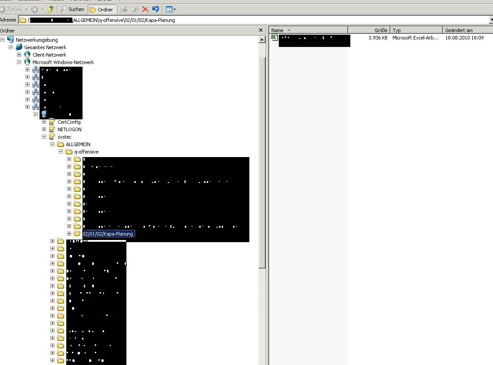Click the CertConfig shared folder icon
Screen dimensions: 493x365
[x=52, y=122]
